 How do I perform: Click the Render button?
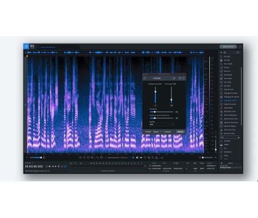pos(180,132)
